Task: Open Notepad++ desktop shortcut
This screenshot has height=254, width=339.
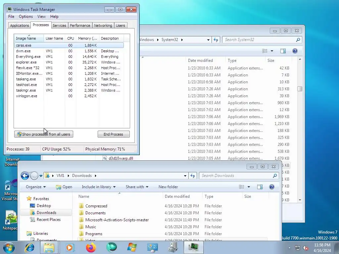Action: click(10, 220)
